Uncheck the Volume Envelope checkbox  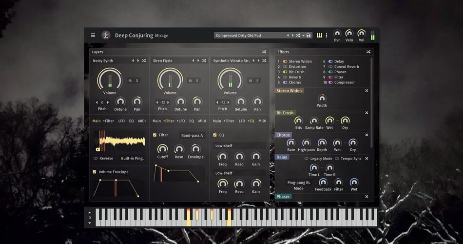click(x=95, y=172)
